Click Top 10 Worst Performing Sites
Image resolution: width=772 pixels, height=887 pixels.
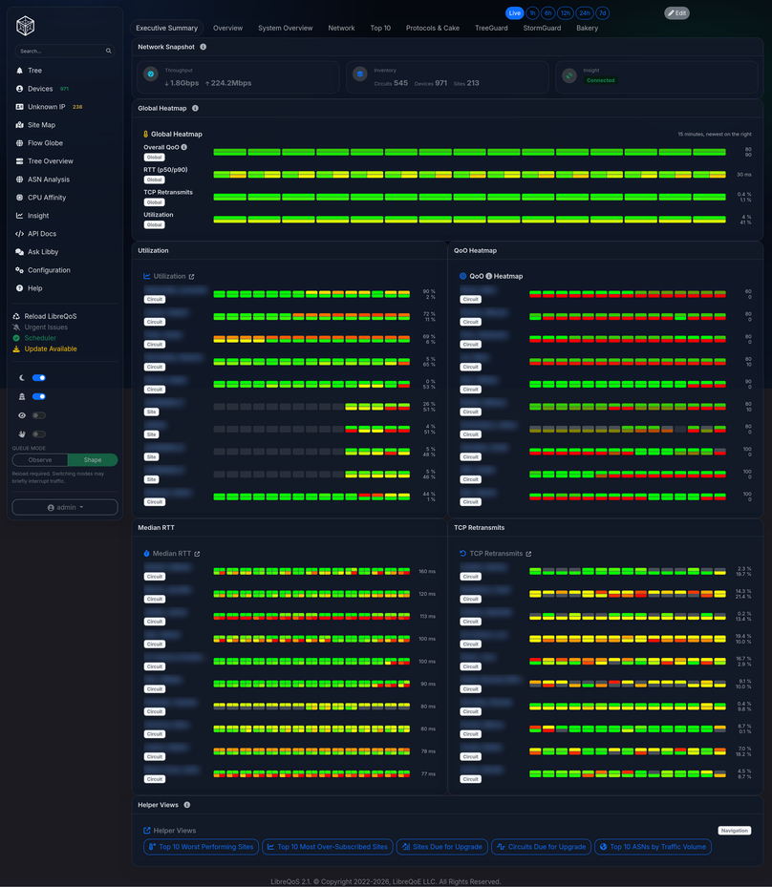coord(202,847)
